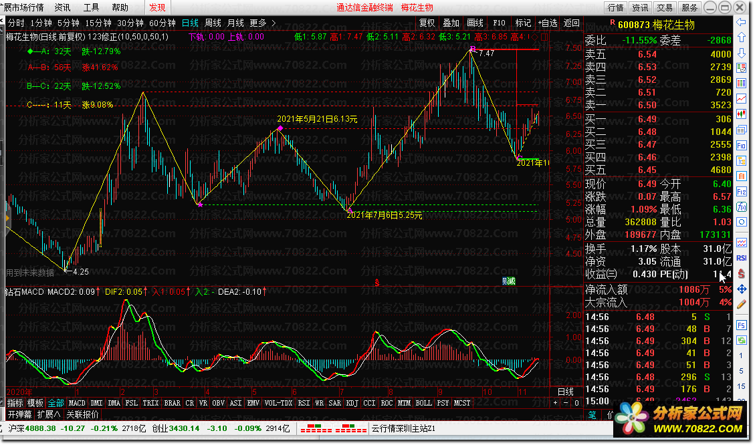Expand the 更多 period options
The height and width of the screenshot is (445, 755).
coord(258,23)
